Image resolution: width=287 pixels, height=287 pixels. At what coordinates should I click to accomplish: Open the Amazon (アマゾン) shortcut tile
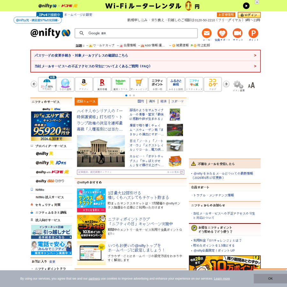click(x=84, y=84)
